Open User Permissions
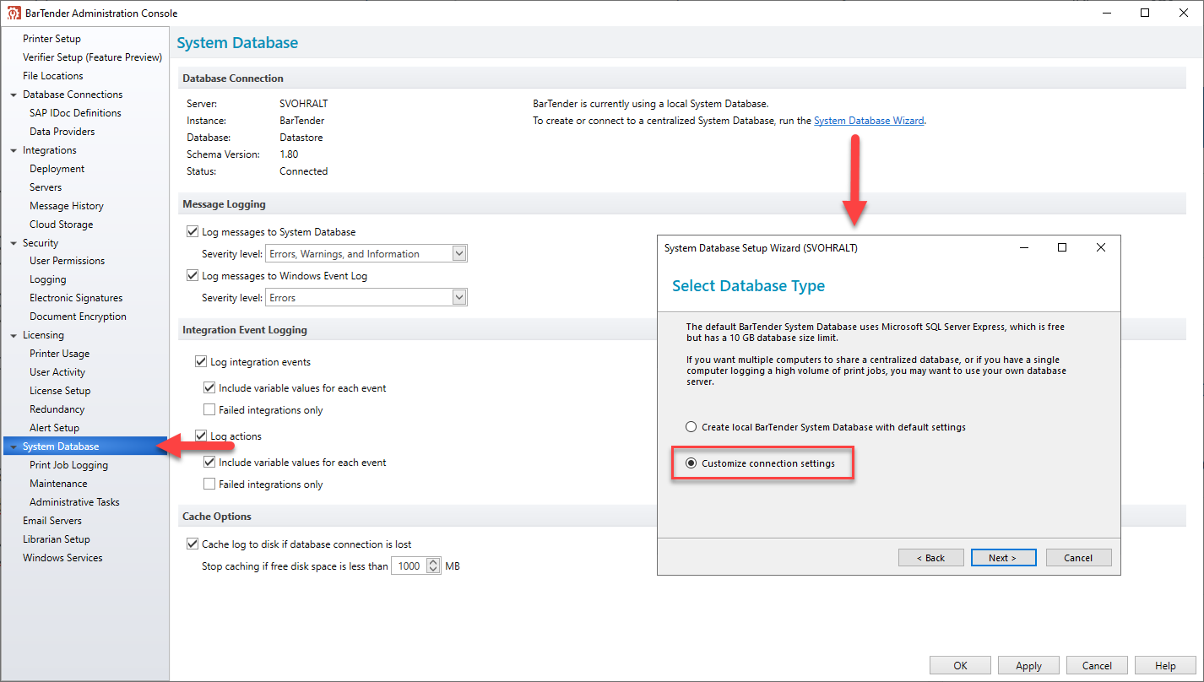Screen dimensions: 1204x682 tap(67, 261)
